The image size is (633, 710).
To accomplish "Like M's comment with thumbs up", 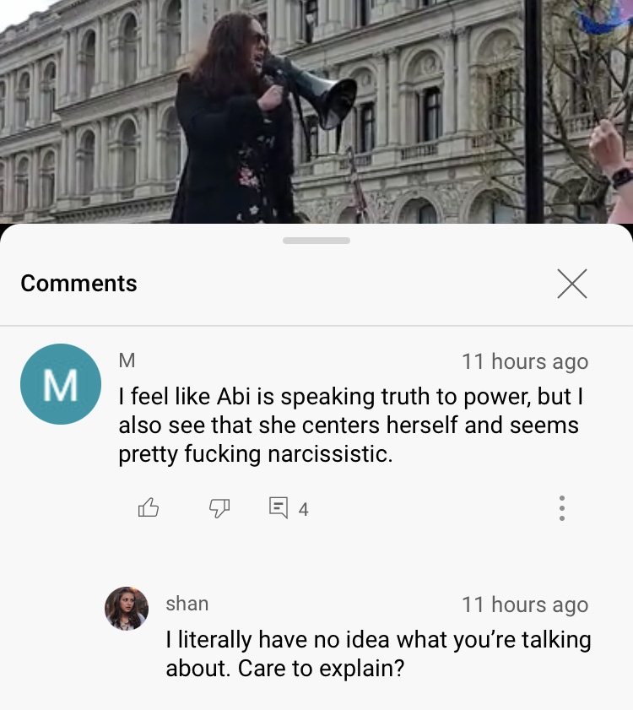I will tap(148, 507).
